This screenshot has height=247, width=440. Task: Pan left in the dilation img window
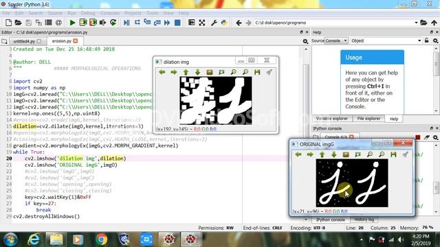click(162, 72)
